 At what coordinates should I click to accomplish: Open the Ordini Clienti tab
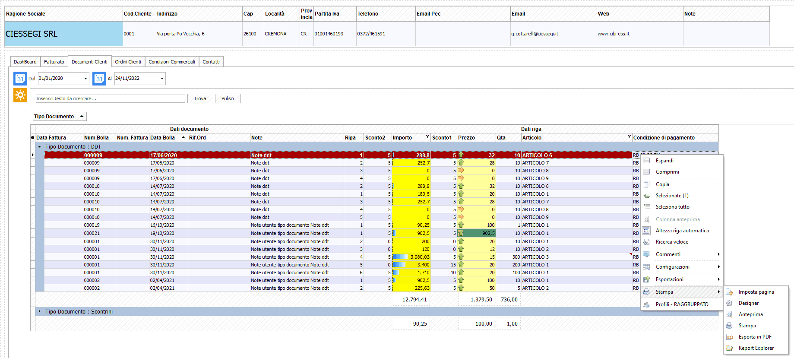128,62
